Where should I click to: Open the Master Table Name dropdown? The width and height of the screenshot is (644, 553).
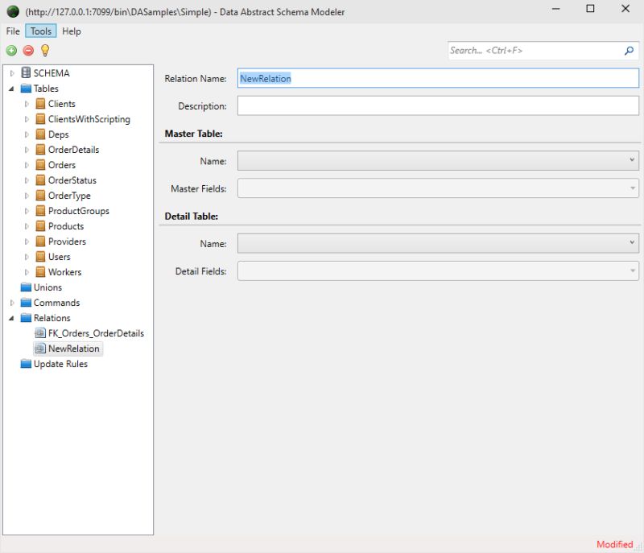[632, 159]
